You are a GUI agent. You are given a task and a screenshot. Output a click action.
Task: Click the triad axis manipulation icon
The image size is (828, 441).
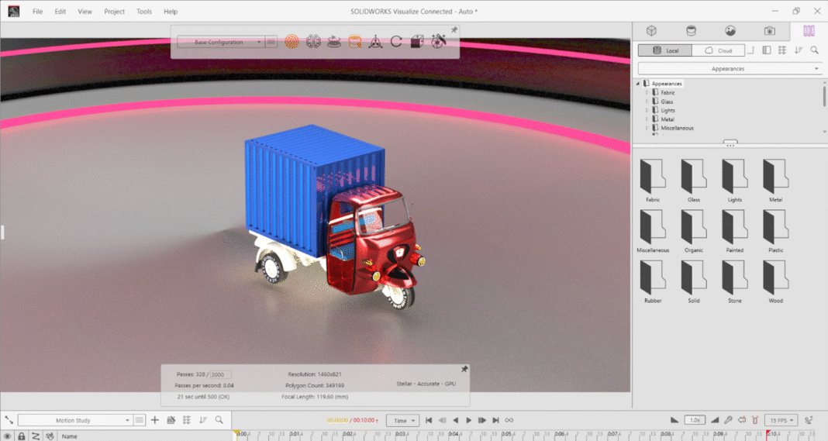tap(375, 41)
